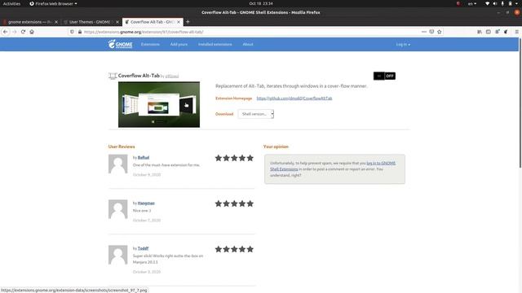Click the microphone icon in top bar
The height and width of the screenshot is (293, 522).
(502, 3)
